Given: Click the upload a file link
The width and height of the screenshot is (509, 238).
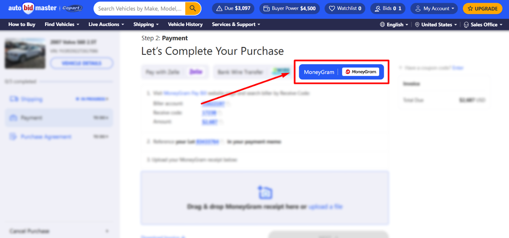Looking at the screenshot, I should (325, 207).
